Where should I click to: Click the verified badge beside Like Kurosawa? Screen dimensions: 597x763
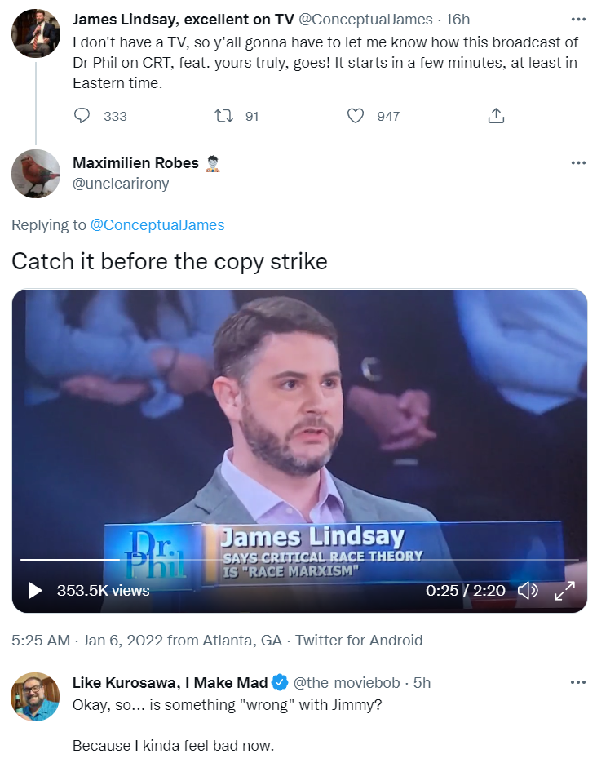point(280,682)
